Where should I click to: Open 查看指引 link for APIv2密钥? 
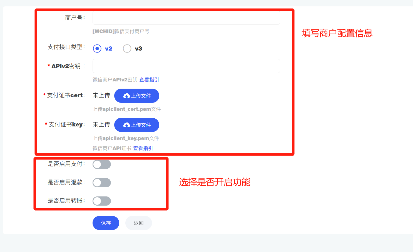149,80
